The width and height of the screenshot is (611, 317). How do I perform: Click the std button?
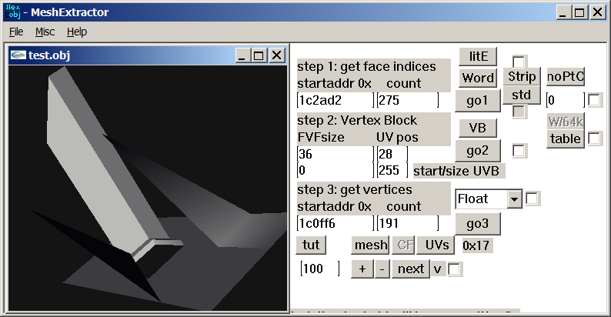pos(522,95)
